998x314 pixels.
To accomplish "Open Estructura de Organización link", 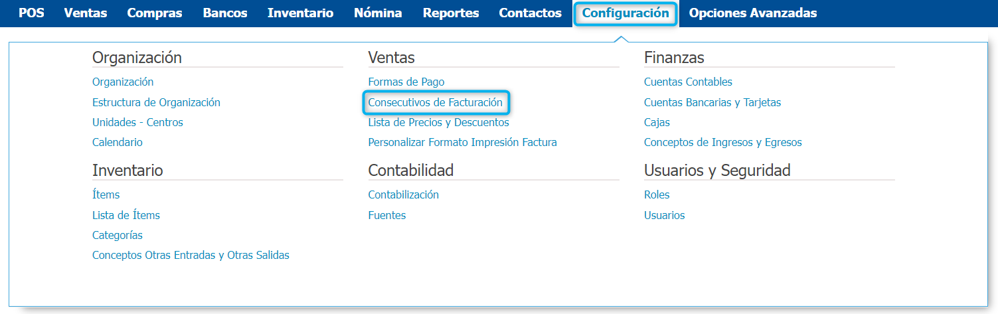I will point(156,102).
